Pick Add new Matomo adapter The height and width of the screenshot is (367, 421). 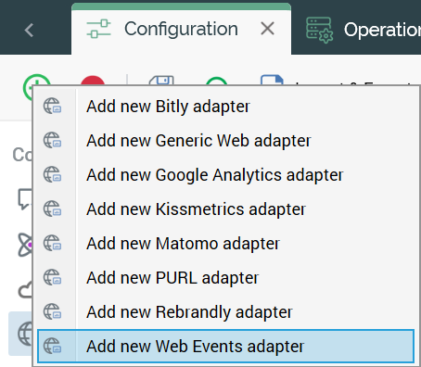(x=225, y=244)
